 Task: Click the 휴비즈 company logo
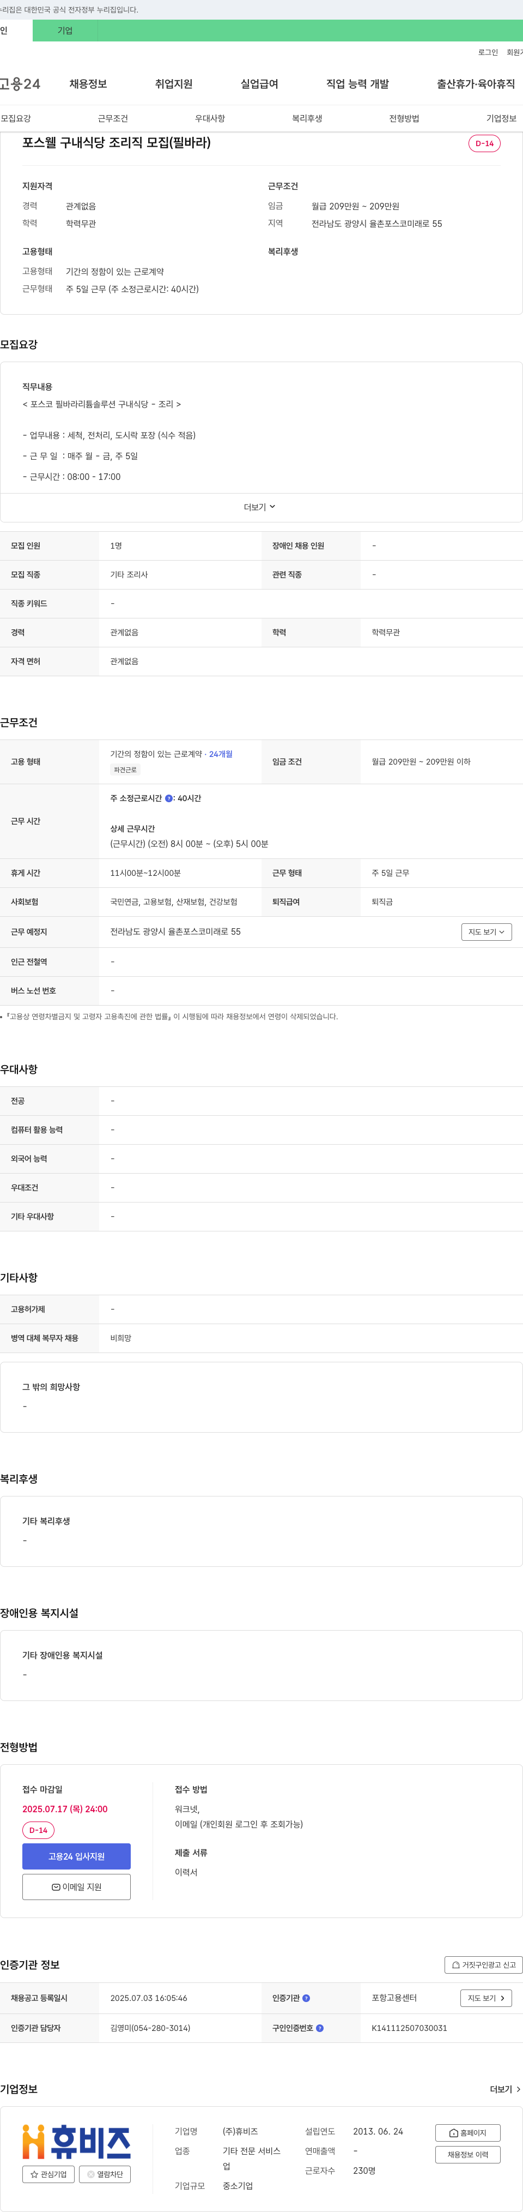point(76,2142)
